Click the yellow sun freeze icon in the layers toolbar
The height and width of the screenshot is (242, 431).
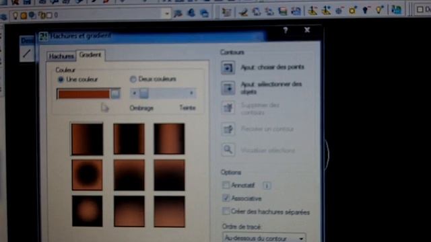coord(353,11)
